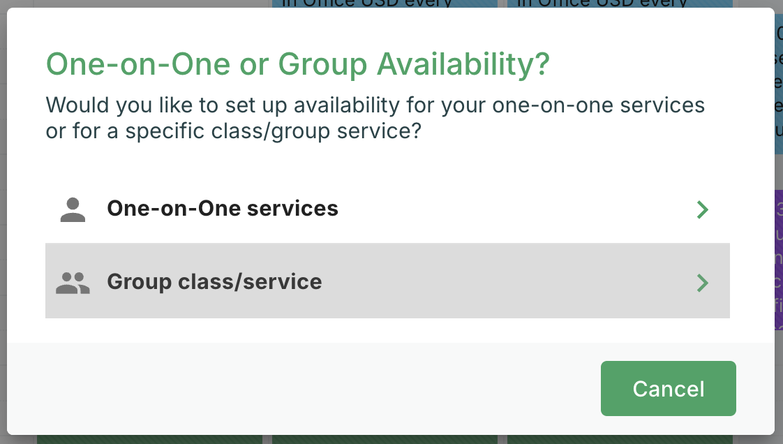Click the One-on-One or Group Availability heading
Screen dimensions: 783x444
click(297, 65)
